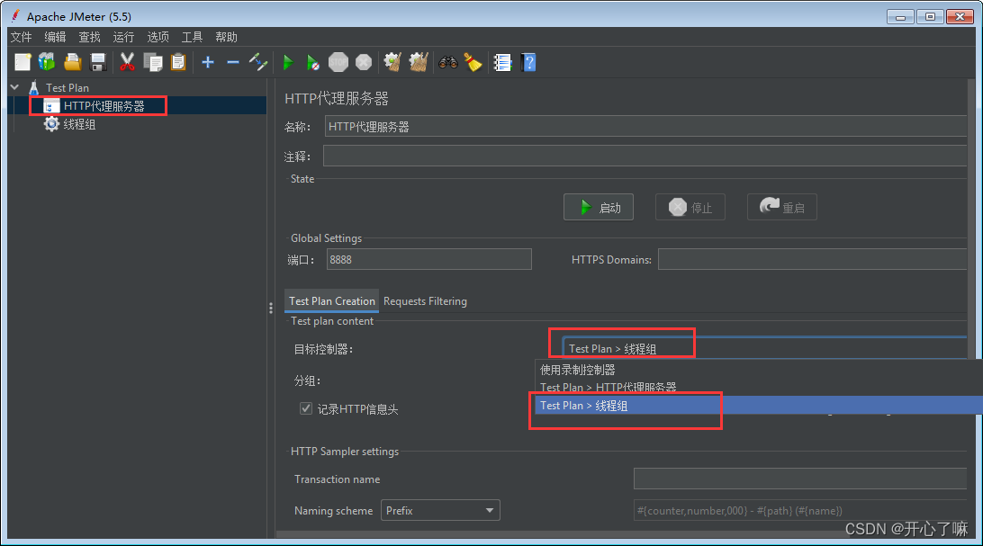Switch to Requests Filtering tab
Viewport: 983px width, 546px height.
coord(425,301)
